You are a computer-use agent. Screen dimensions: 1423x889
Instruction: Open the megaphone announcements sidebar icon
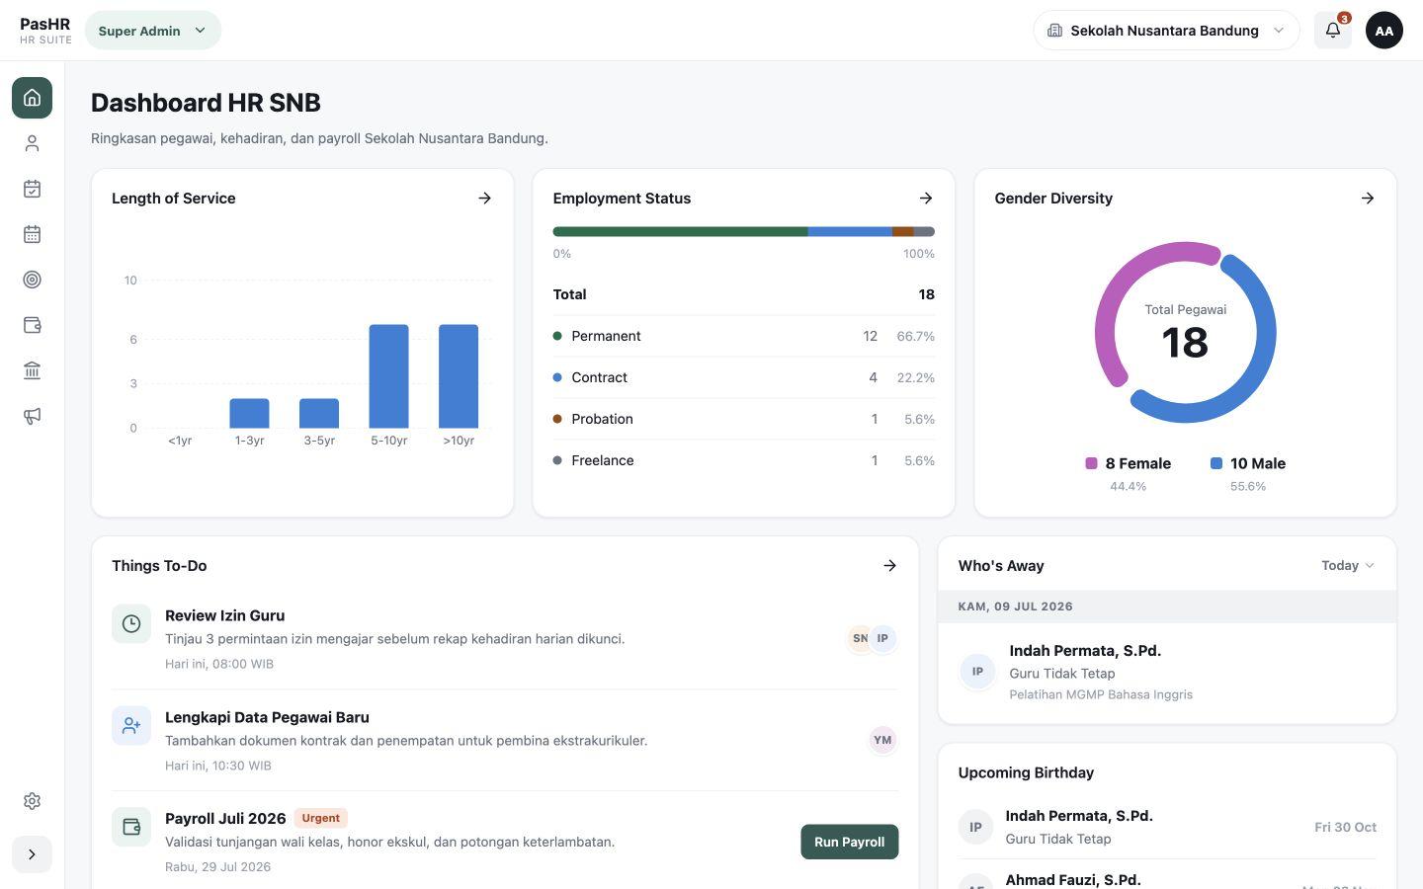pos(32,416)
